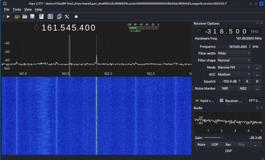Screen dimensions: 265x160
Task: Click the yellow signal line in waterfall
Action: click(x=96, y=116)
